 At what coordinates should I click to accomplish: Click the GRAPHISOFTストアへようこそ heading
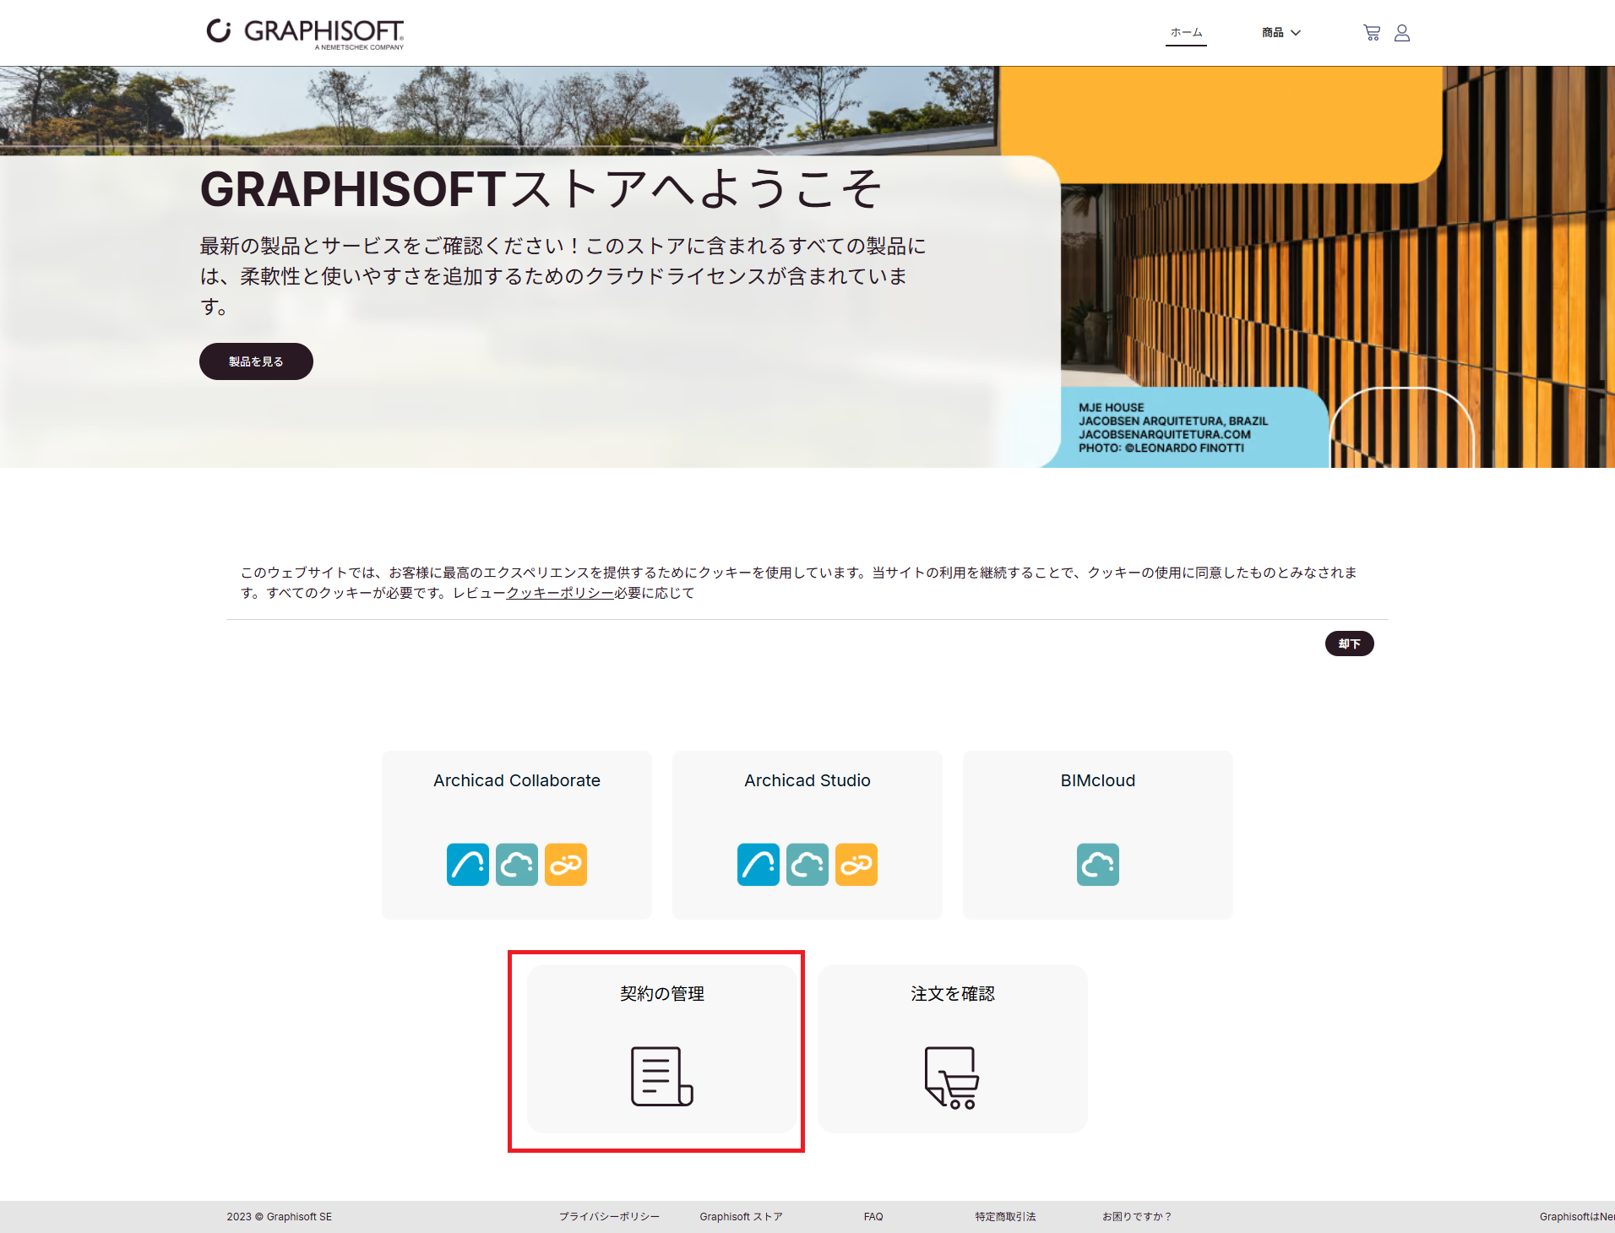[541, 189]
